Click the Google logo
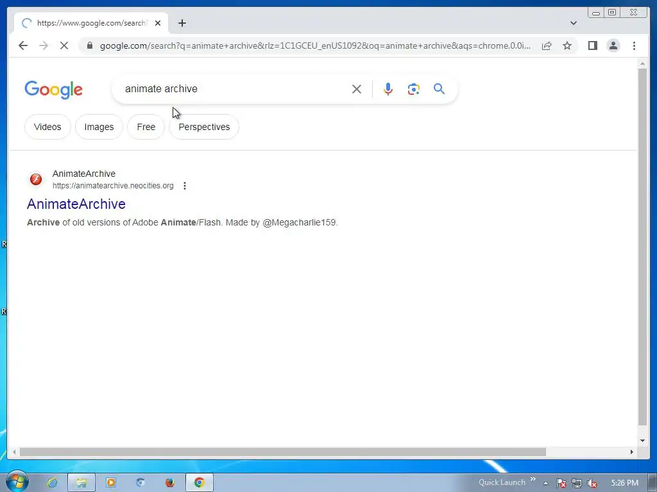The height and width of the screenshot is (492, 657). coord(54,90)
